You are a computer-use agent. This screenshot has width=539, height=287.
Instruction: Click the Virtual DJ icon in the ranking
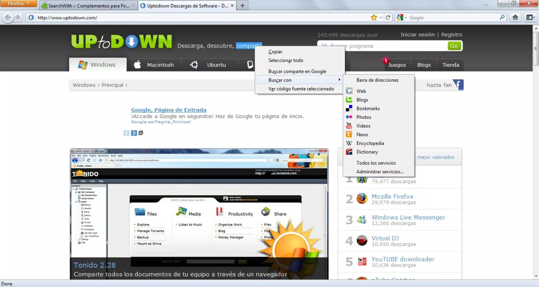362,240
